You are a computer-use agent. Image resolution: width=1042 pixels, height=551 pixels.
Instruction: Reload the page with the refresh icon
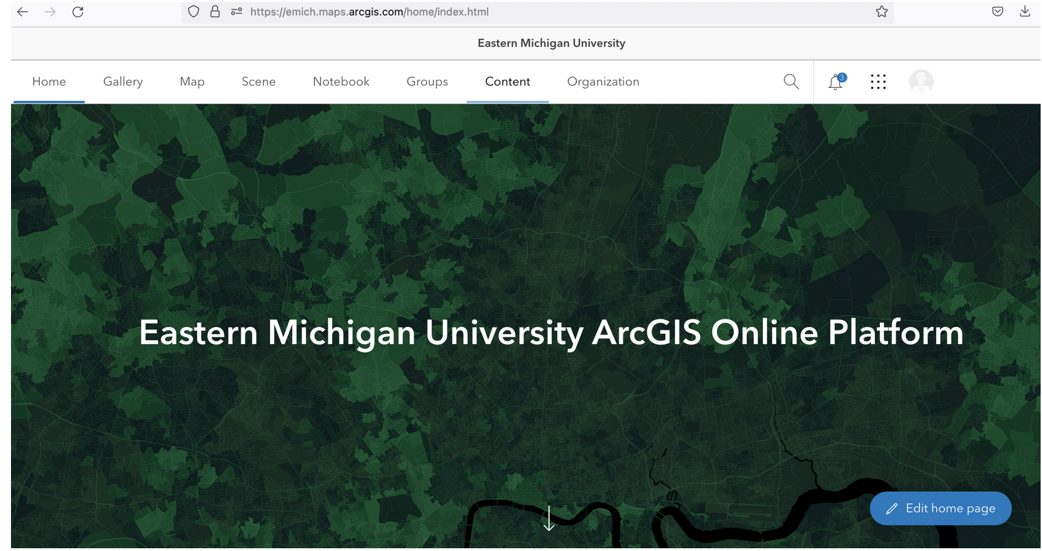pos(78,12)
